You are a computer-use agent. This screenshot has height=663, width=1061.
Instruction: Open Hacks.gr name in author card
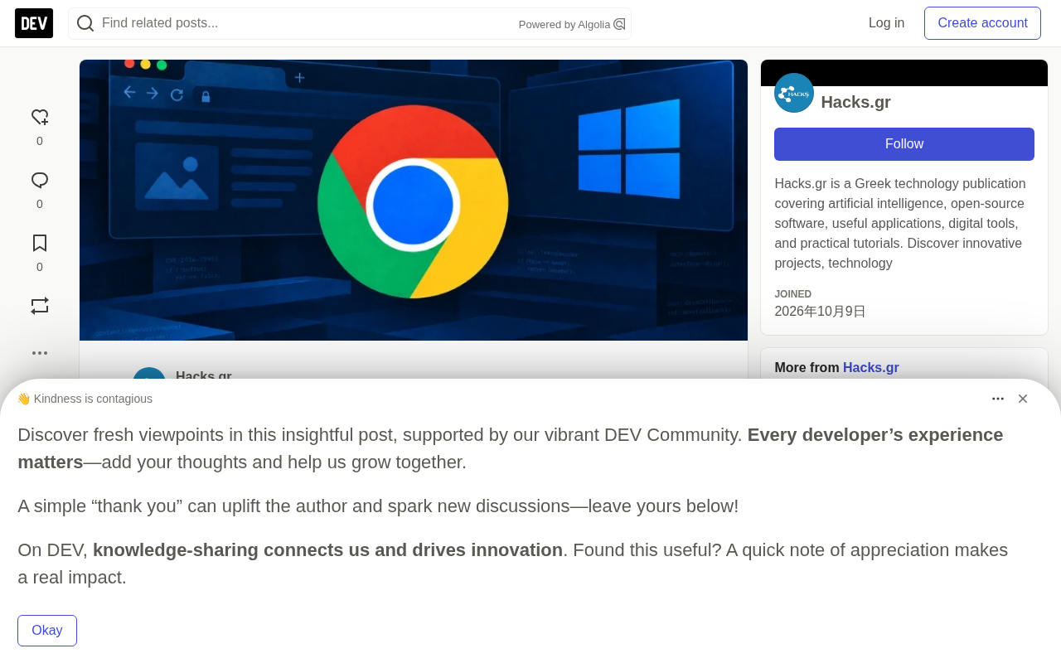click(855, 103)
